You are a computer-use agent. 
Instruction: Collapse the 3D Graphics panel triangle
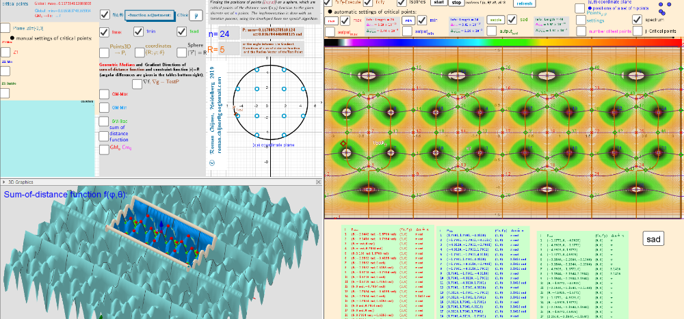coord(4,182)
